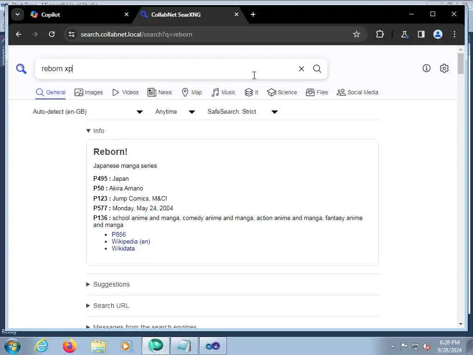Open the Extensions puzzle icon
Screen dimensions: 473x355
point(380,34)
